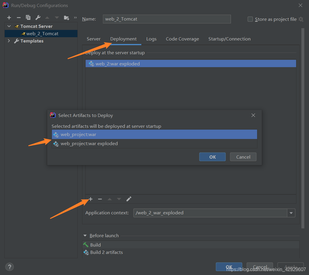
Task: Confirm artifact selection with dialog OK
Action: [x=213, y=157]
